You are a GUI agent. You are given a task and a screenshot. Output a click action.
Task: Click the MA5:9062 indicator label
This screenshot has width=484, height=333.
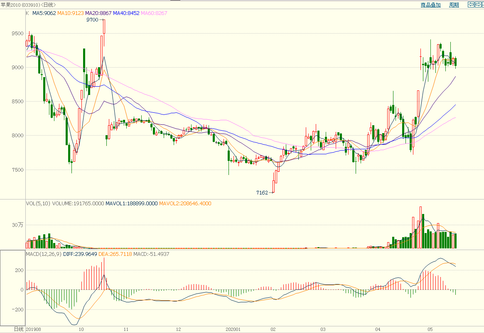(x=44, y=13)
